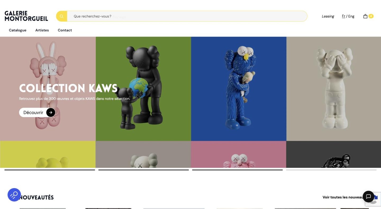This screenshot has width=381, height=209.
Task: Open the Artistes menu
Action: point(42,30)
